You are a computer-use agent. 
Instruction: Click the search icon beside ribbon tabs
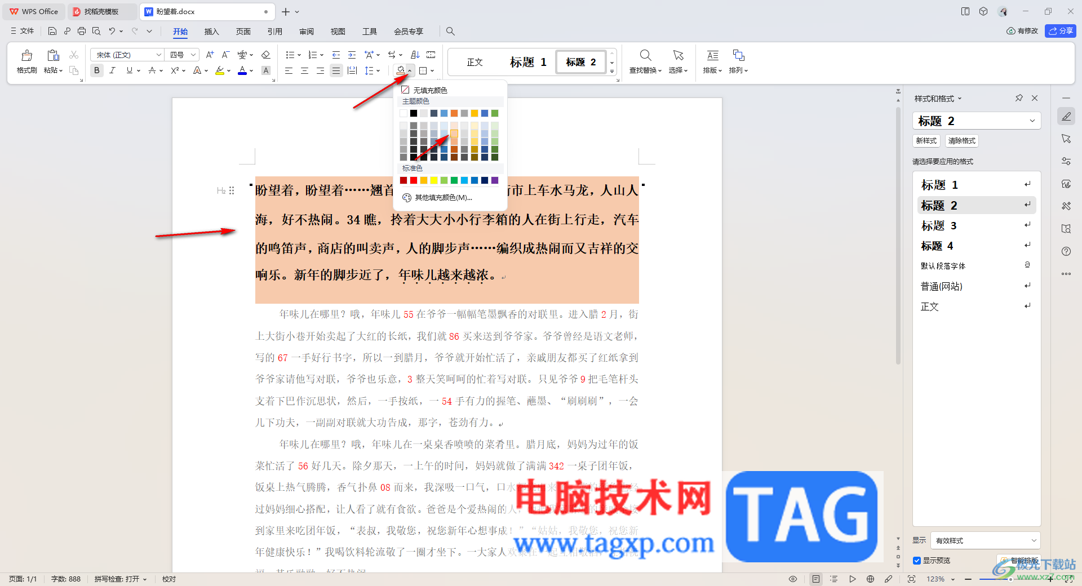(x=450, y=31)
